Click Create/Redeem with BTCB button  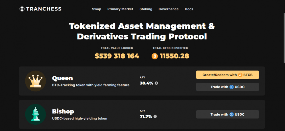pyautogui.click(x=227, y=75)
